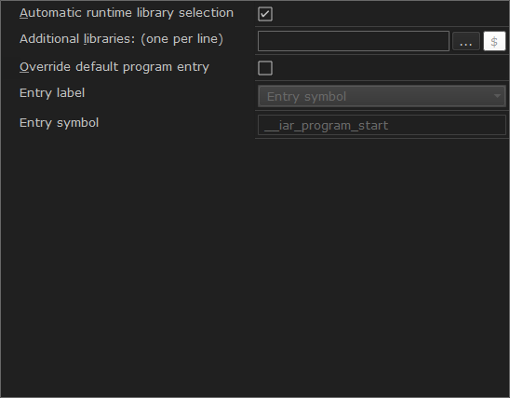Click the Additional libraries text field

(x=354, y=41)
